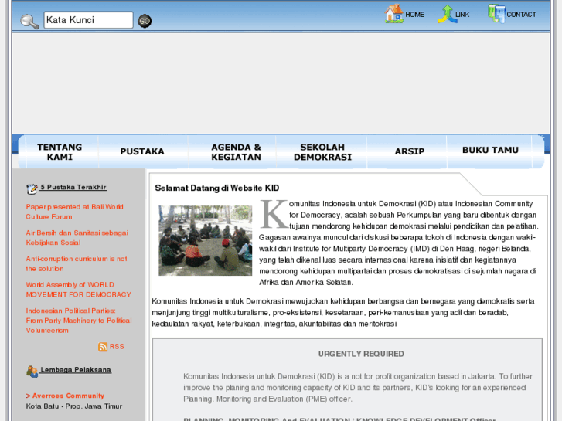
Task: Click the Home house icon
Action: click(394, 14)
